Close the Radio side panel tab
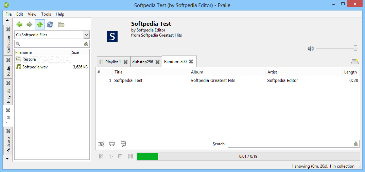Viewport: 365px width, 172px height. tap(8, 60)
